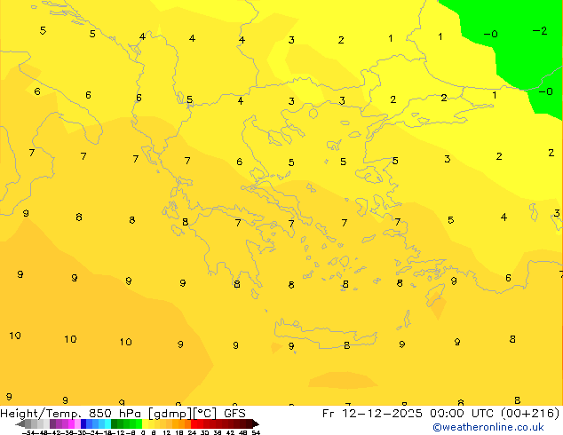563x435 pixels.
Task: Click the gray left arrow tip of legend
Action: coord(20,424)
